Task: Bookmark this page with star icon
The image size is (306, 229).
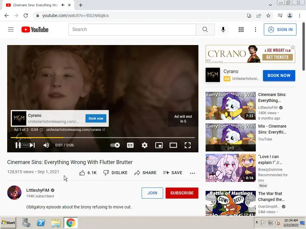Action: click(268, 16)
